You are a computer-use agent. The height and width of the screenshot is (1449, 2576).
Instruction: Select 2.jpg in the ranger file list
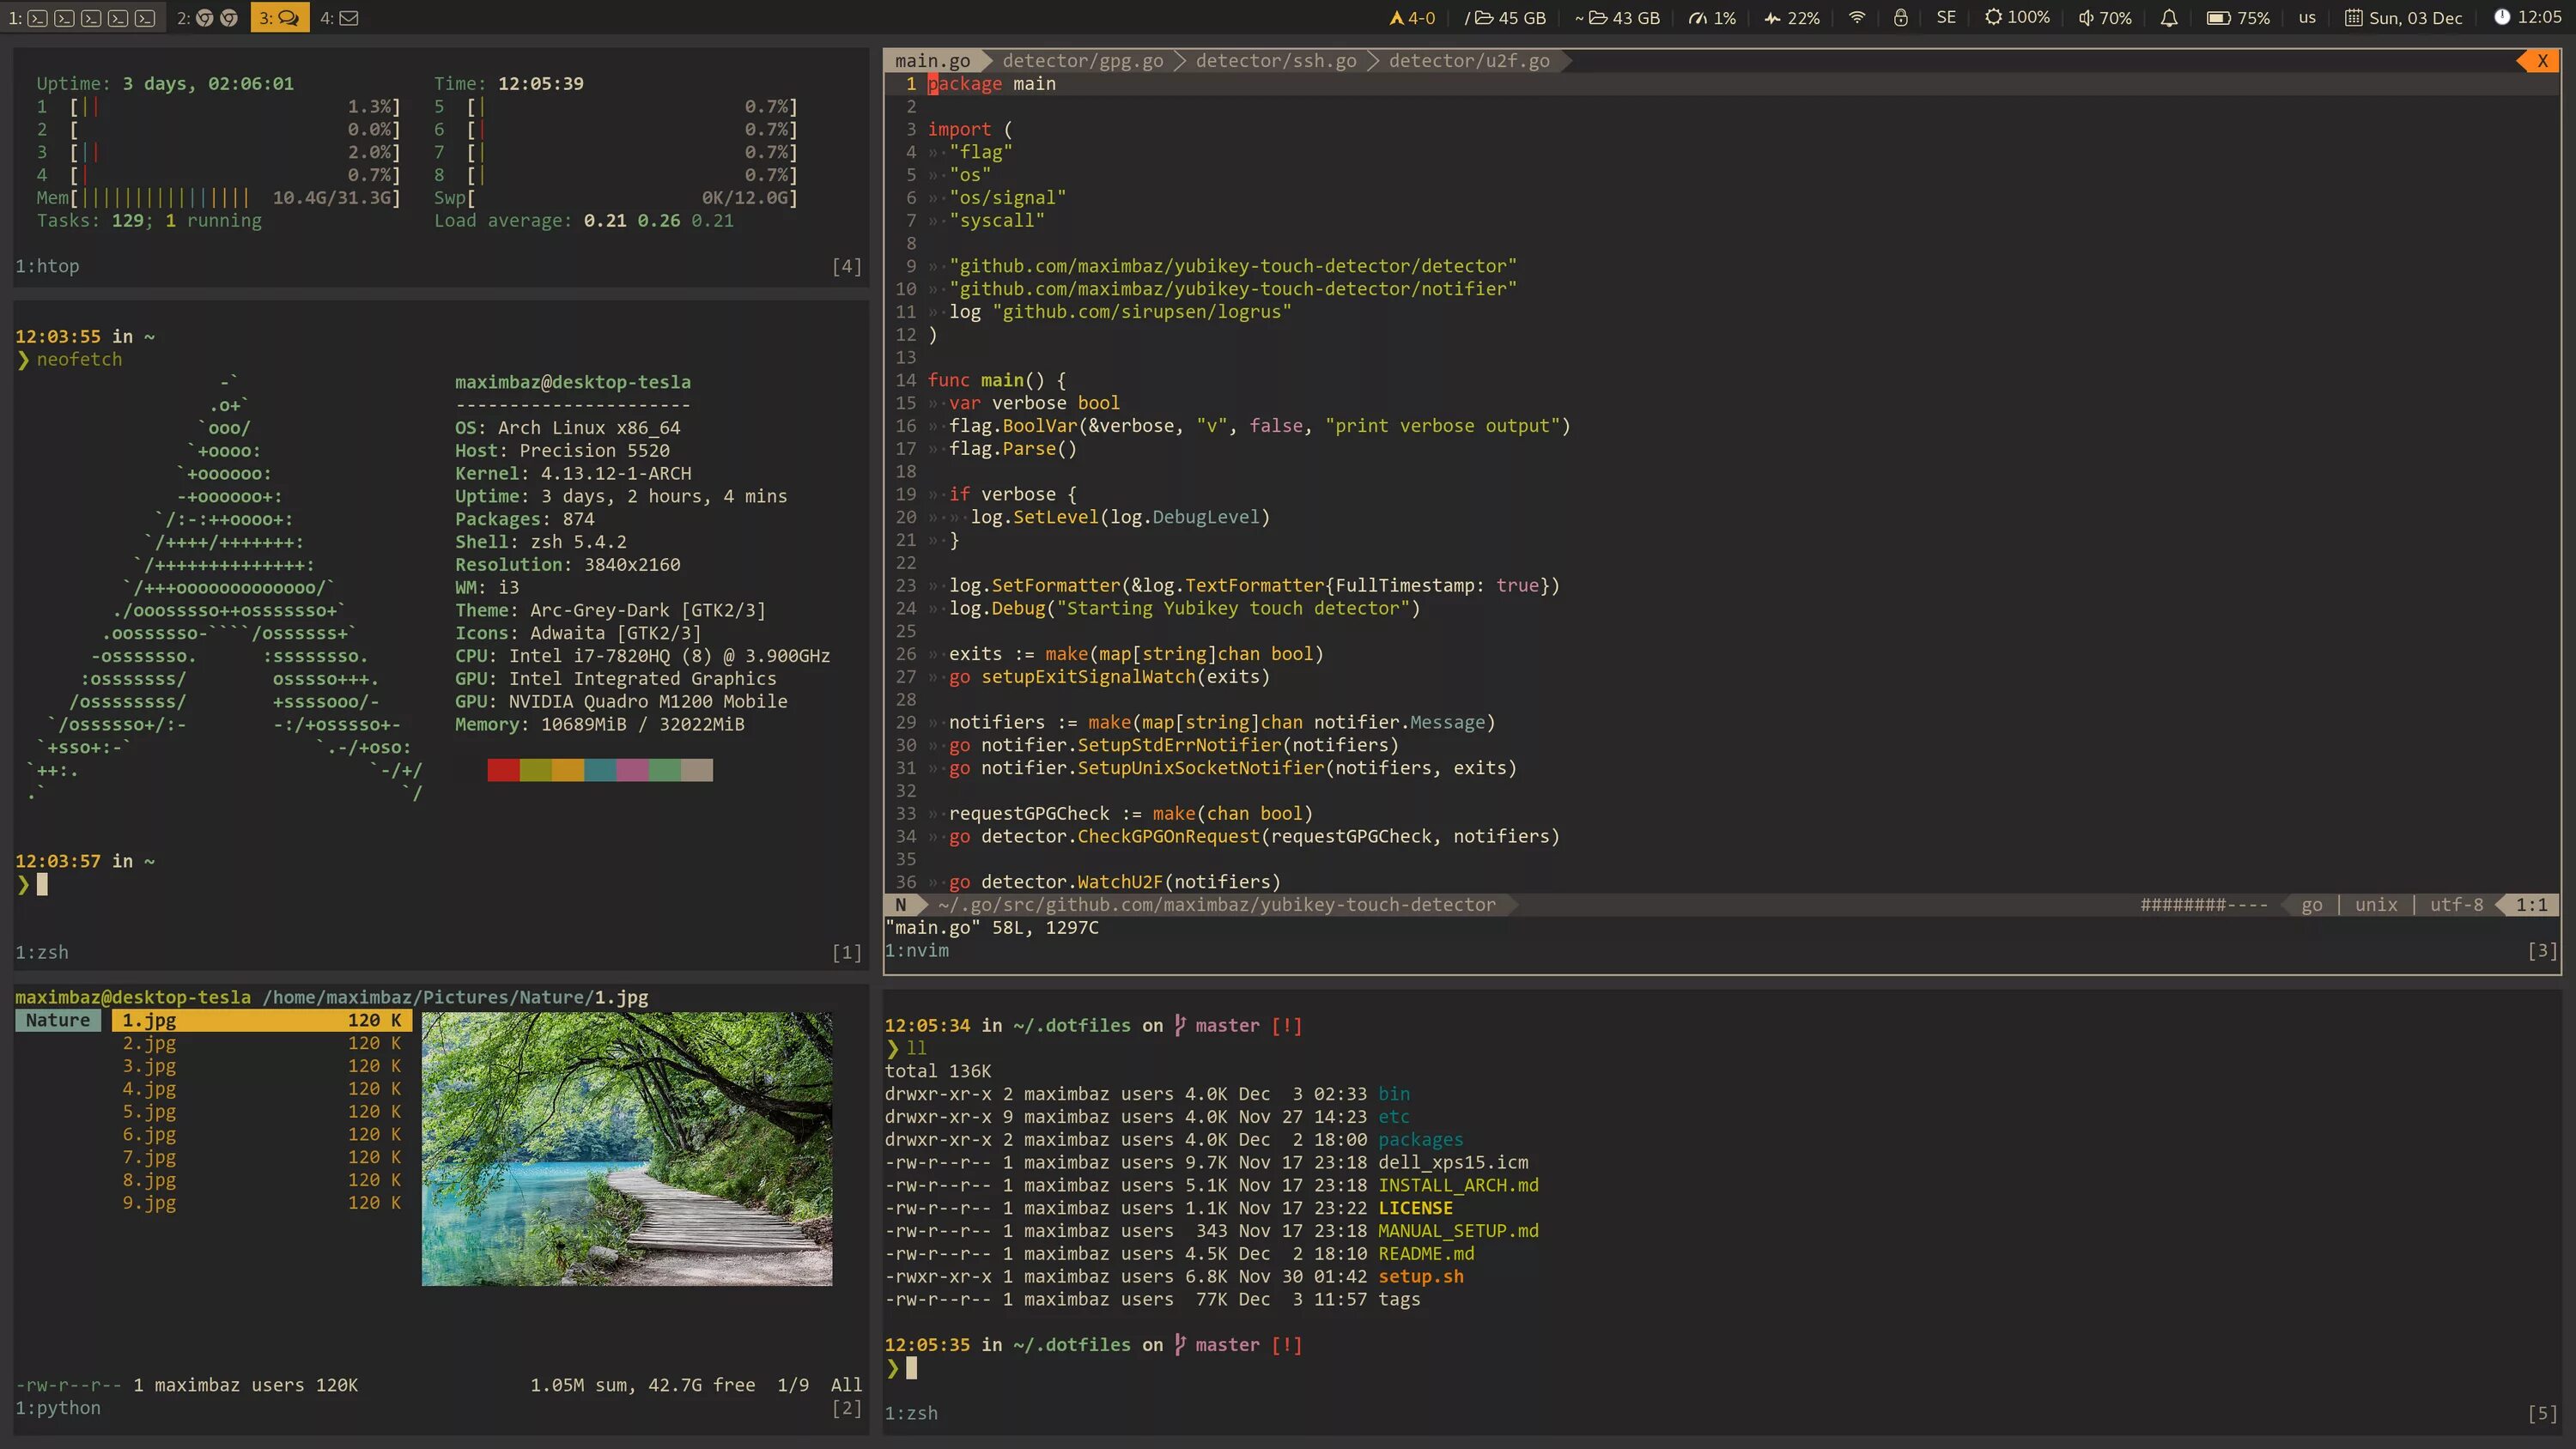262,1043
